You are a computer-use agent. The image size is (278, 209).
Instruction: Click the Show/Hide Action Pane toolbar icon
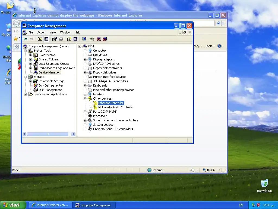(75, 39)
